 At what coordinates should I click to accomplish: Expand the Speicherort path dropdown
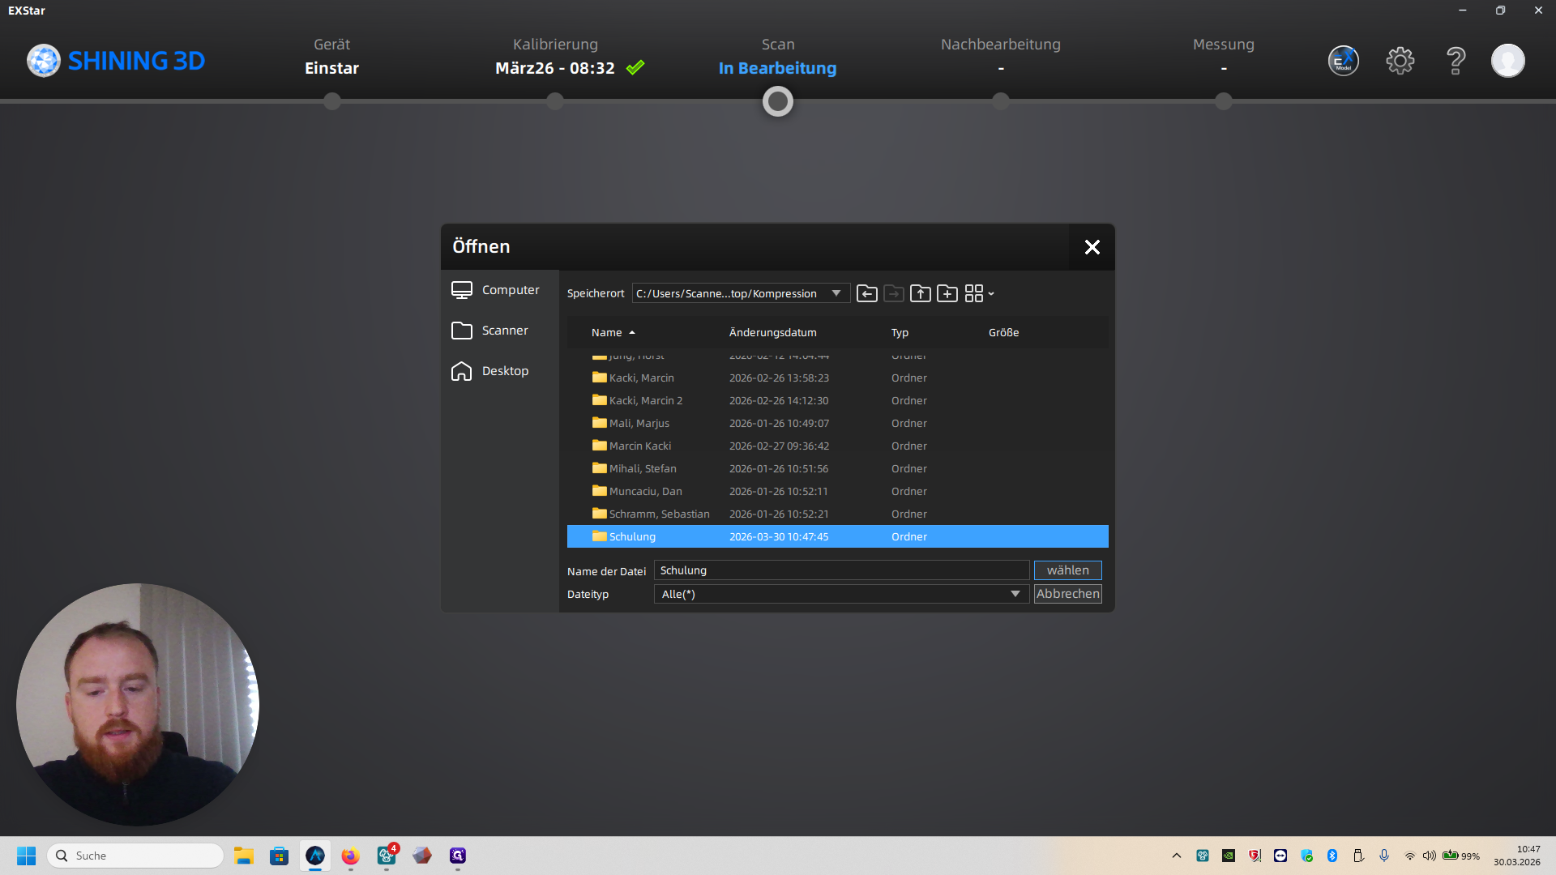(x=836, y=293)
